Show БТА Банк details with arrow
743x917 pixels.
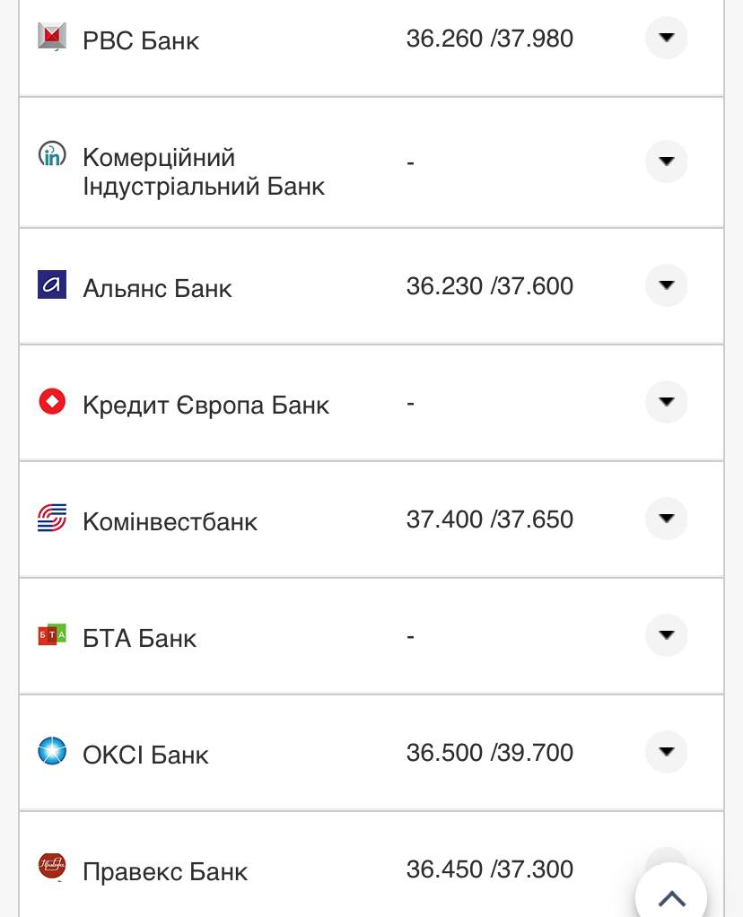pos(666,635)
